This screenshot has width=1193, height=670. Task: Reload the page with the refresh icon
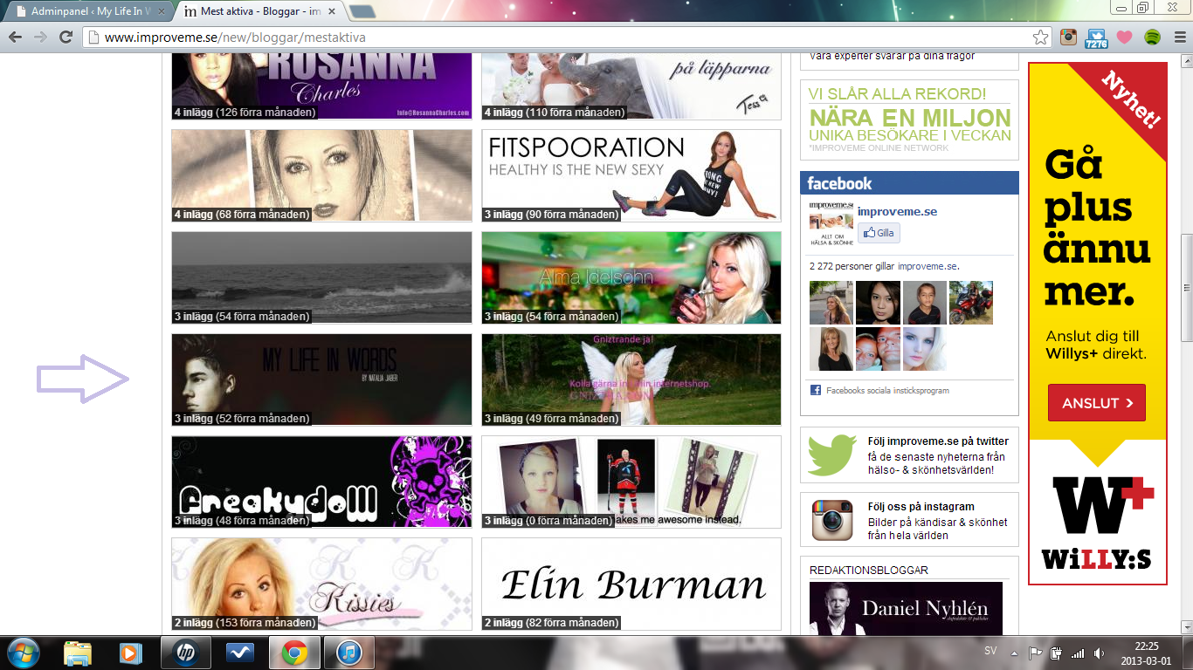click(x=66, y=38)
